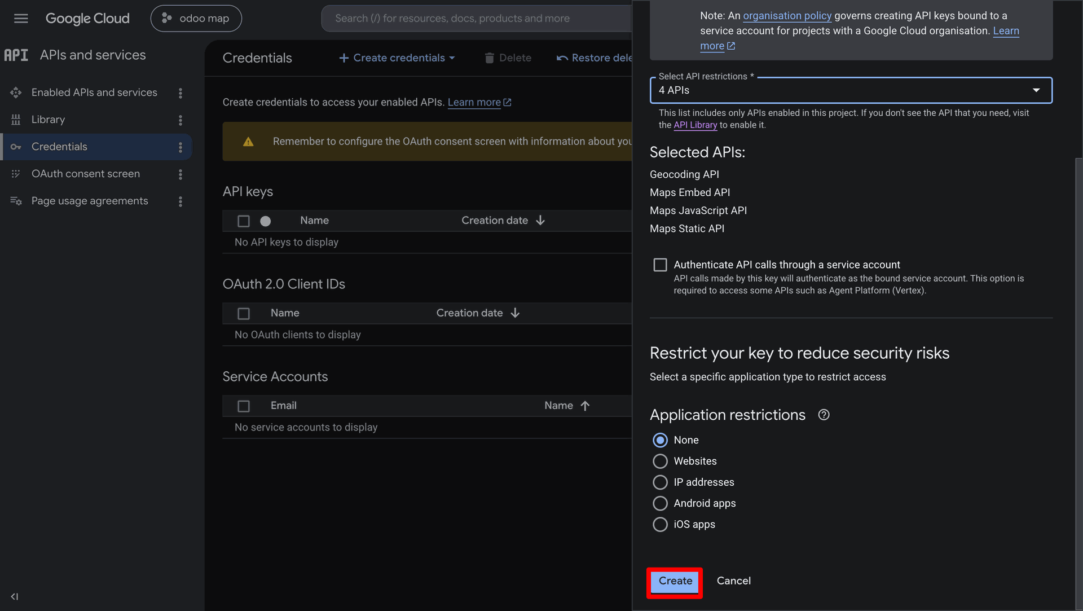The image size is (1083, 611).
Task: Select the None application restriction
Action: [x=660, y=440]
